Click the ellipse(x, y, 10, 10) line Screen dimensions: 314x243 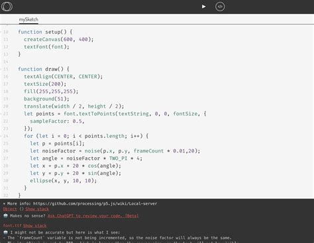coord(64,181)
